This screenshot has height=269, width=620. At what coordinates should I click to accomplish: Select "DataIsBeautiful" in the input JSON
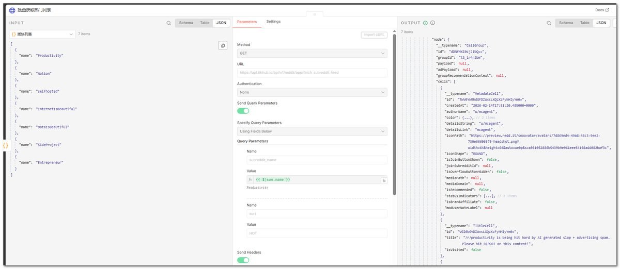point(52,127)
